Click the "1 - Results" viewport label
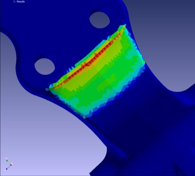Viewport: 195px width, 176px height. click(19, 1)
